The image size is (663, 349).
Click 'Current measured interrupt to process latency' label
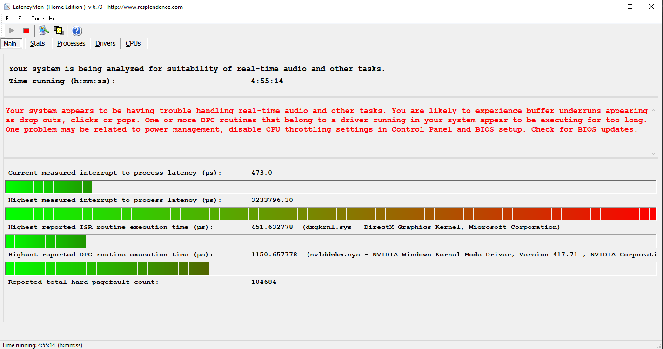(115, 173)
